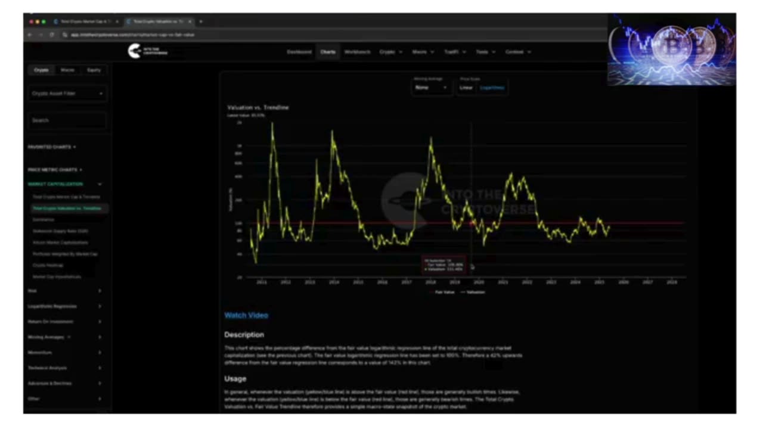Select the Equity sidebar tab
The image size is (763, 429).
[x=94, y=70]
